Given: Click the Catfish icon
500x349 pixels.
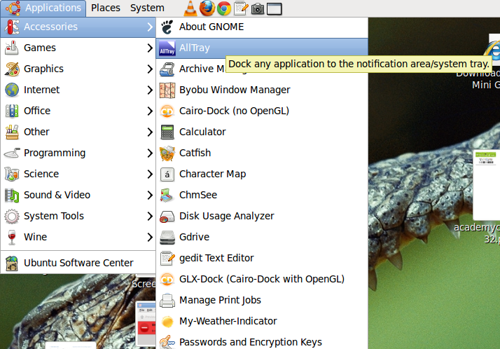Looking at the screenshot, I should (167, 153).
